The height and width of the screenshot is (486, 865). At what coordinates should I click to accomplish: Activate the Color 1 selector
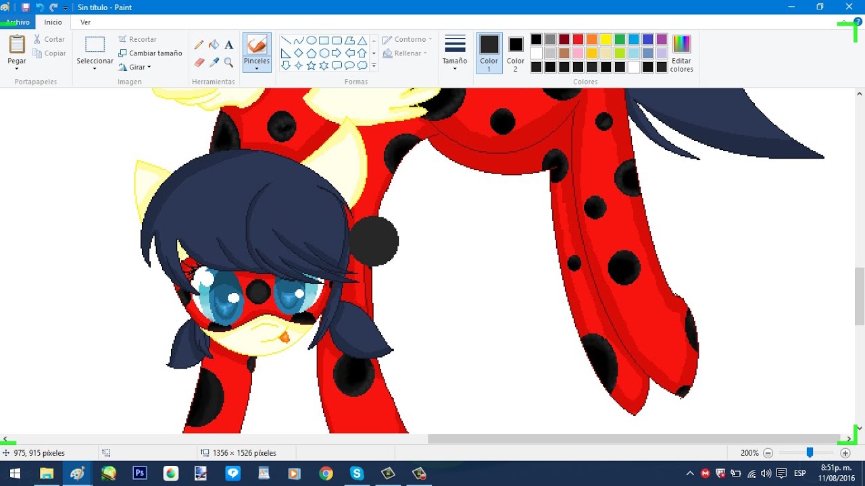pos(489,53)
